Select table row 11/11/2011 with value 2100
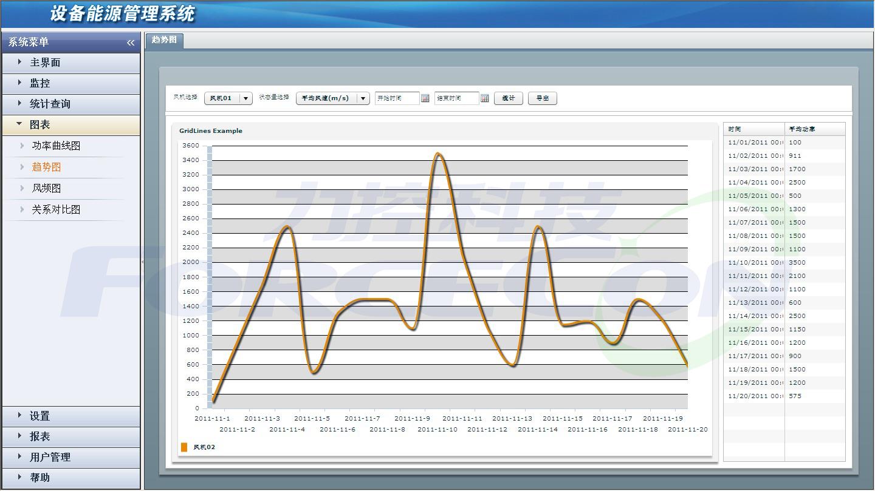The width and height of the screenshot is (875, 491). coord(784,276)
